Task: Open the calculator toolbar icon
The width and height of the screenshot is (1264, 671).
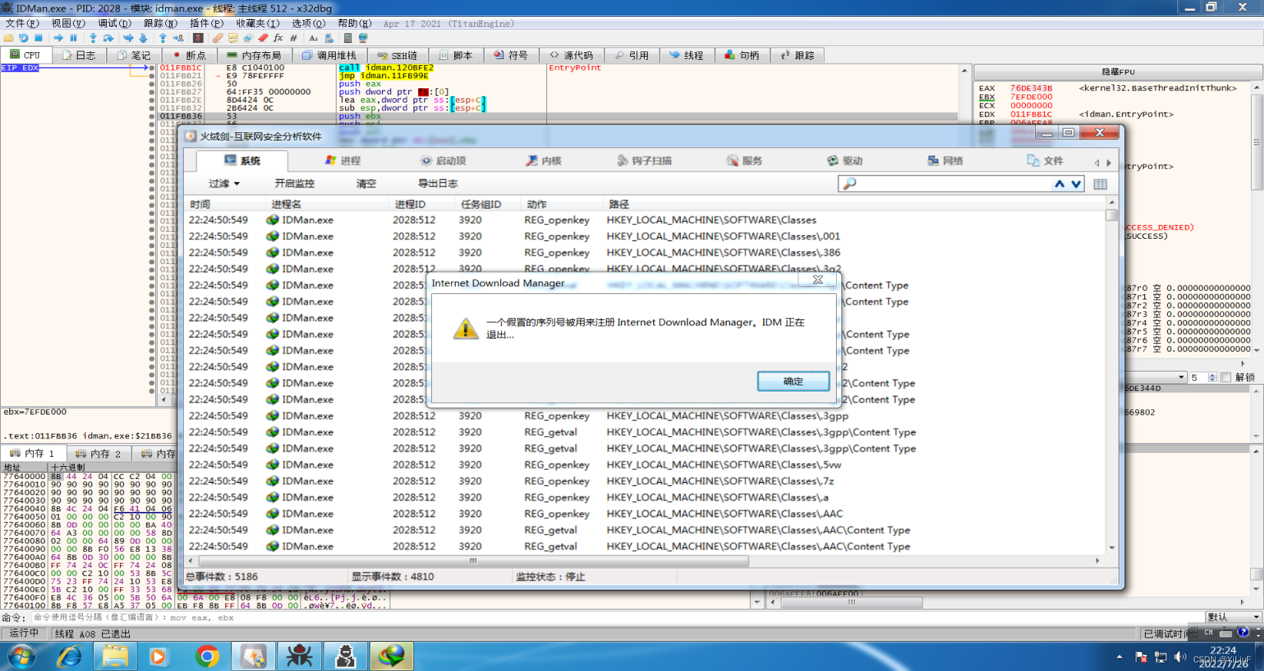Action: pos(348,38)
